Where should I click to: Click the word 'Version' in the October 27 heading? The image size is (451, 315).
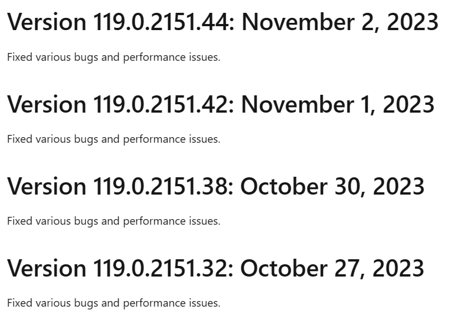(46, 269)
